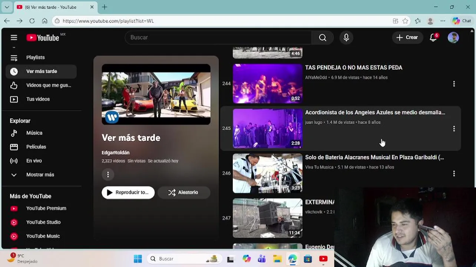The height and width of the screenshot is (267, 476).
Task: Open Tus videos in the sidebar
Action: point(41,99)
